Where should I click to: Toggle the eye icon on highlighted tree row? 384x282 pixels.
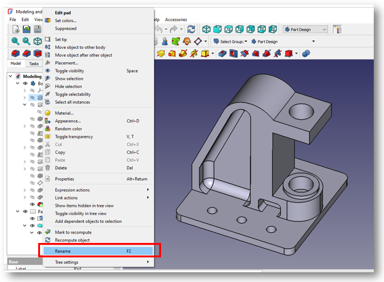32,98
